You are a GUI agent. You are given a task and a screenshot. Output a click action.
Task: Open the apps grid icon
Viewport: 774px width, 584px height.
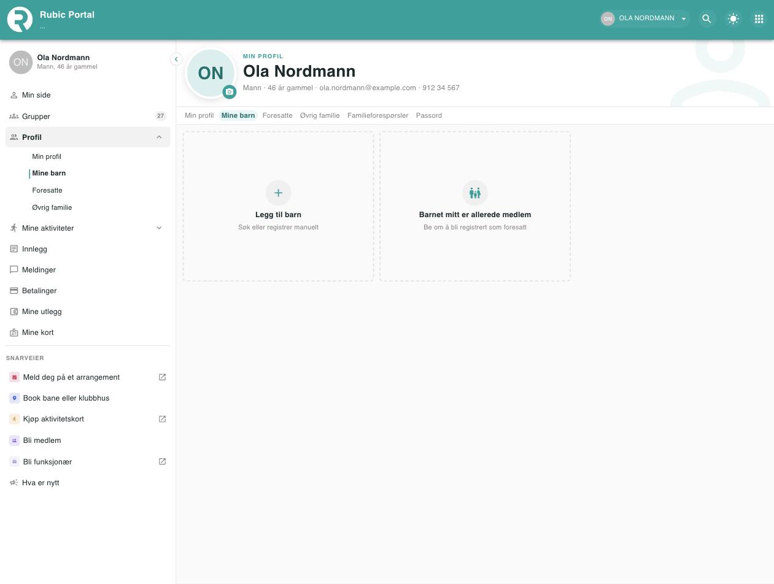tap(759, 19)
